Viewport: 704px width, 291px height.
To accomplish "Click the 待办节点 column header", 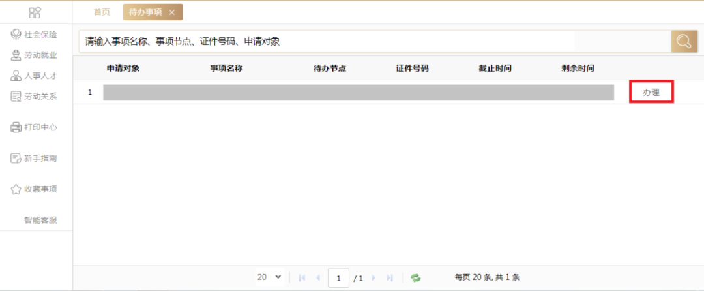I will [330, 69].
